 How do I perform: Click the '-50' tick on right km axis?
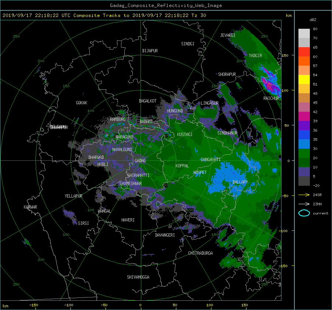(x=284, y=196)
